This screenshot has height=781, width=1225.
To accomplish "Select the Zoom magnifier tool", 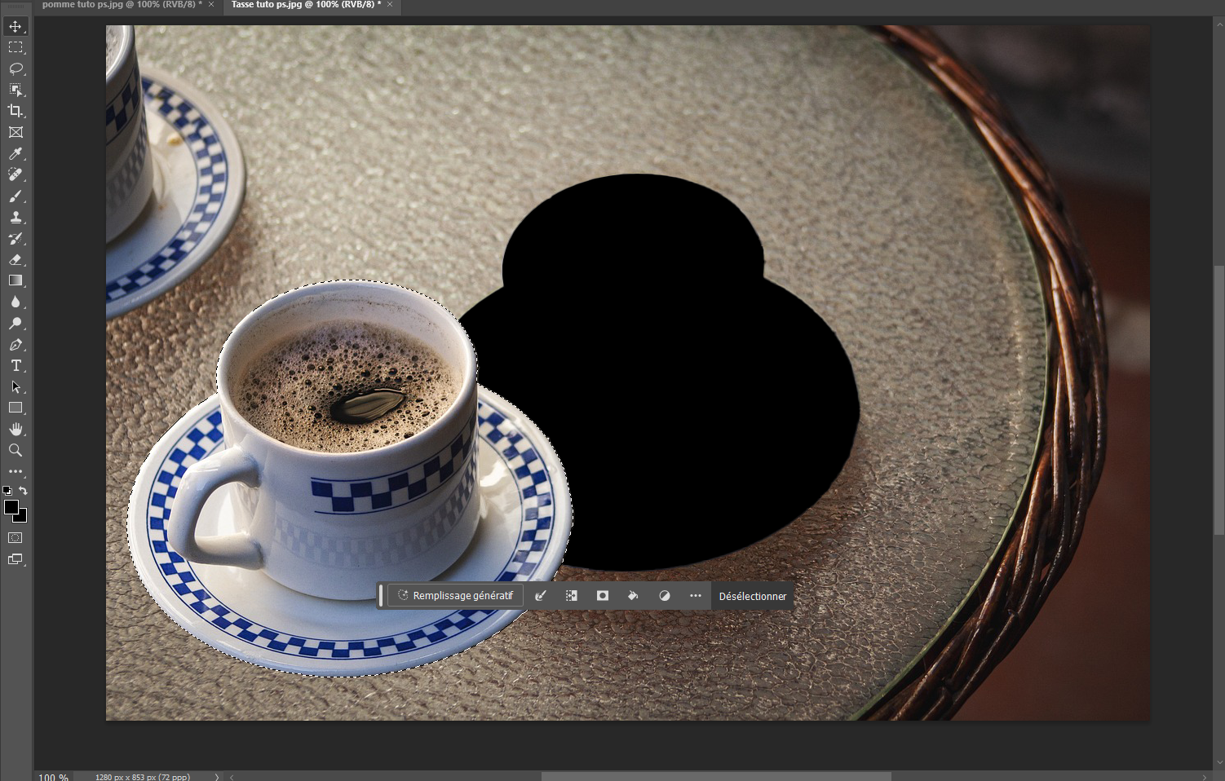I will pyautogui.click(x=15, y=450).
